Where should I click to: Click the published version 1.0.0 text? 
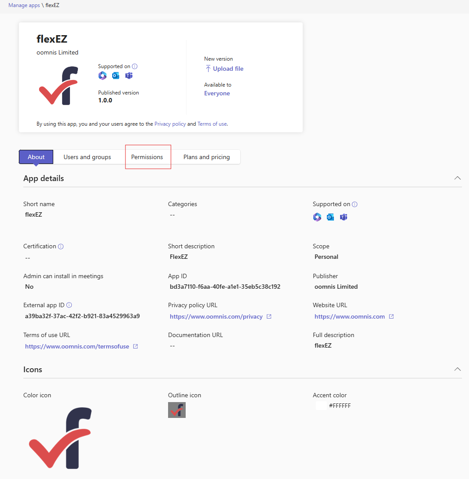pyautogui.click(x=105, y=100)
